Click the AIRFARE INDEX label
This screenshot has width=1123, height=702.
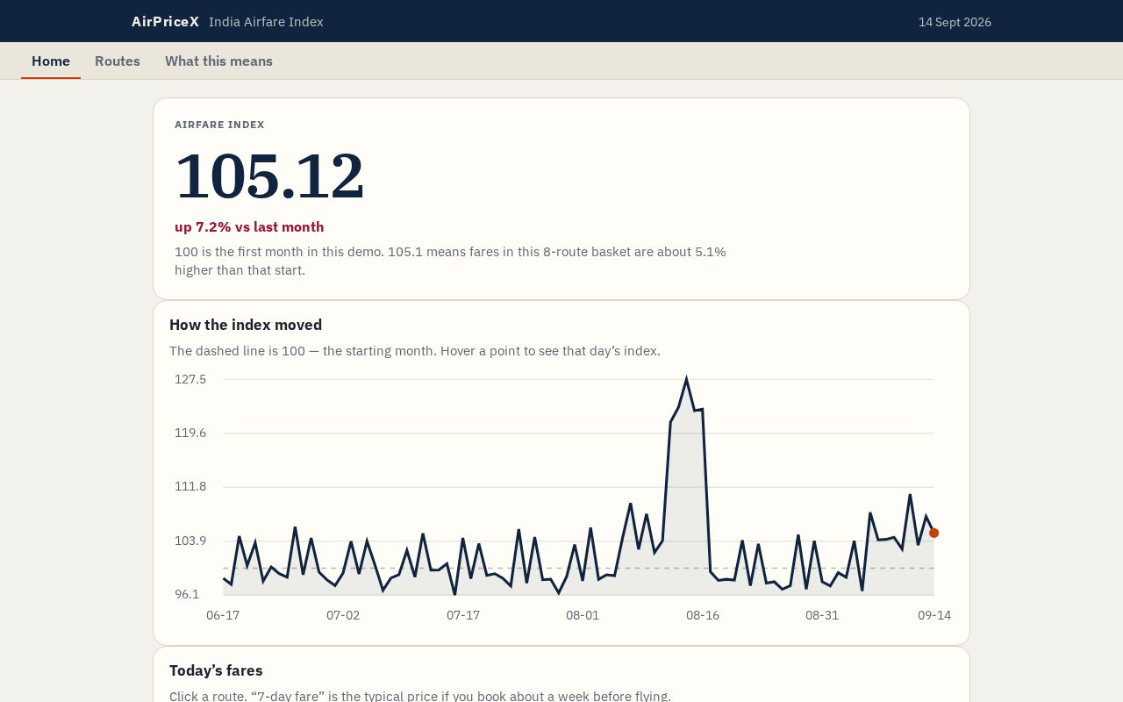point(219,125)
